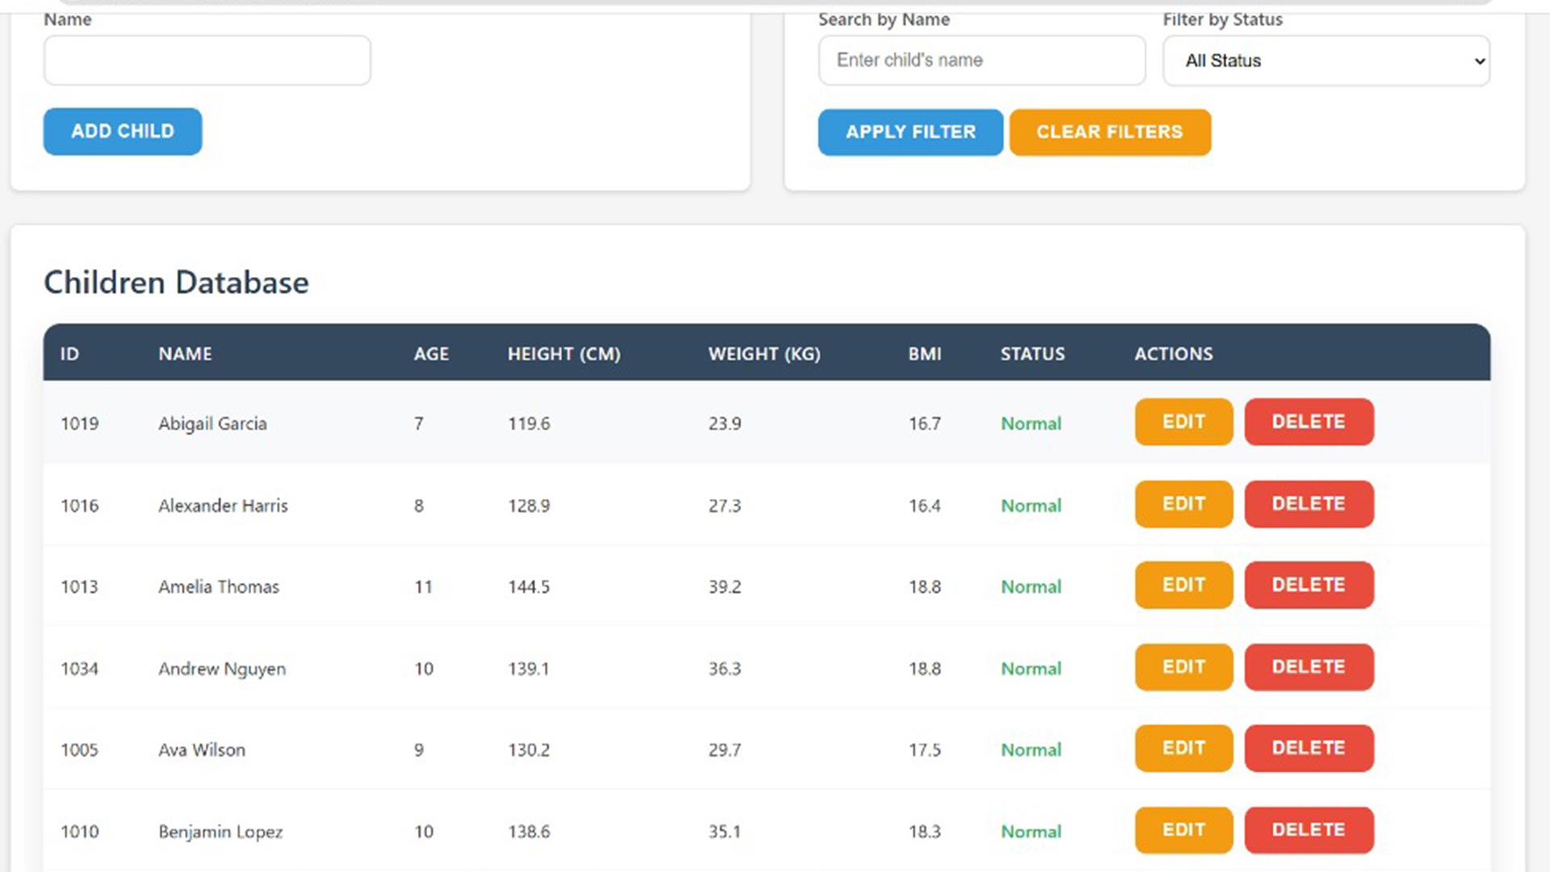Viewport: 1550px width, 872px height.
Task: Apply the filter with Apply Filter button
Action: (x=911, y=132)
